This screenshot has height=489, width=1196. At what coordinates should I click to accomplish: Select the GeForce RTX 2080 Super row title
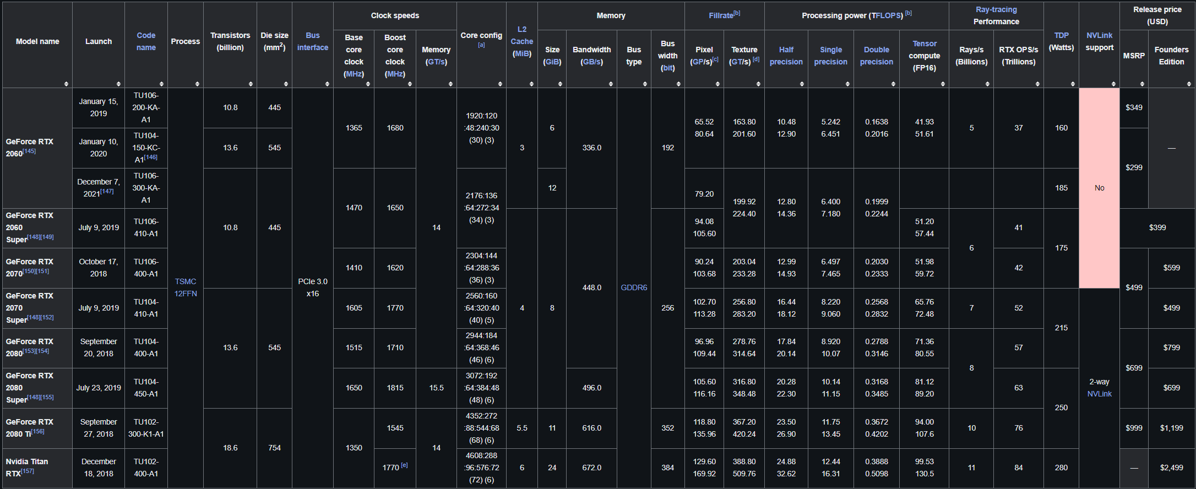pyautogui.click(x=30, y=388)
